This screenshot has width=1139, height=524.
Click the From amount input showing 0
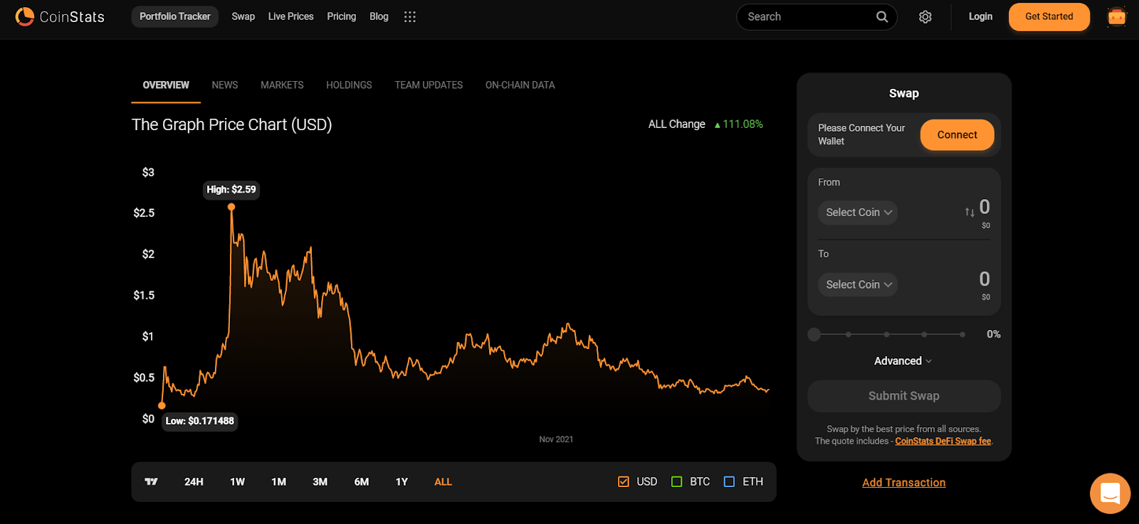(x=985, y=207)
